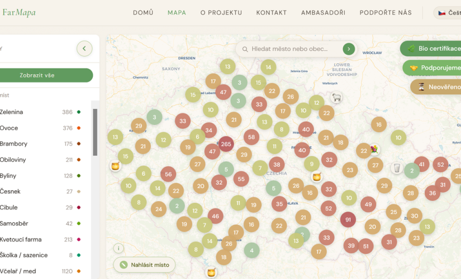Click the 41 cluster marker
Screen dimensions: 461x279
421,165
